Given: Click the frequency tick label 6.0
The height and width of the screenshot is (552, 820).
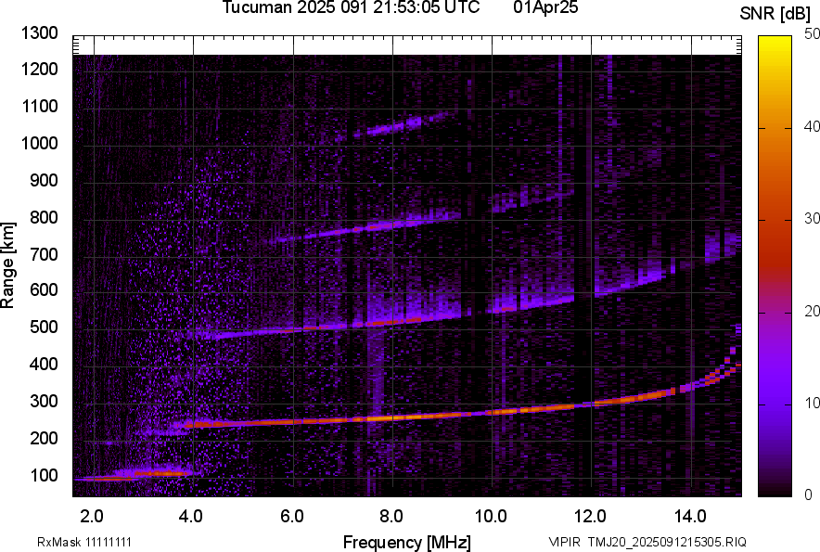Looking at the screenshot, I should pyautogui.click(x=292, y=517).
